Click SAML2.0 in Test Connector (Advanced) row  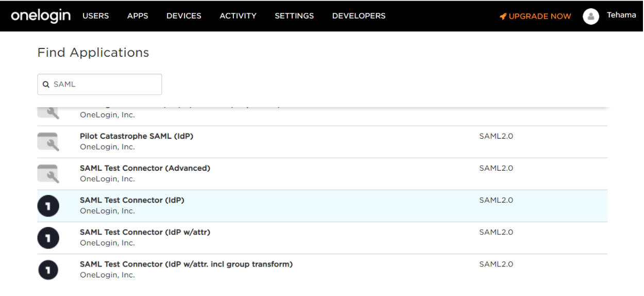496,169
